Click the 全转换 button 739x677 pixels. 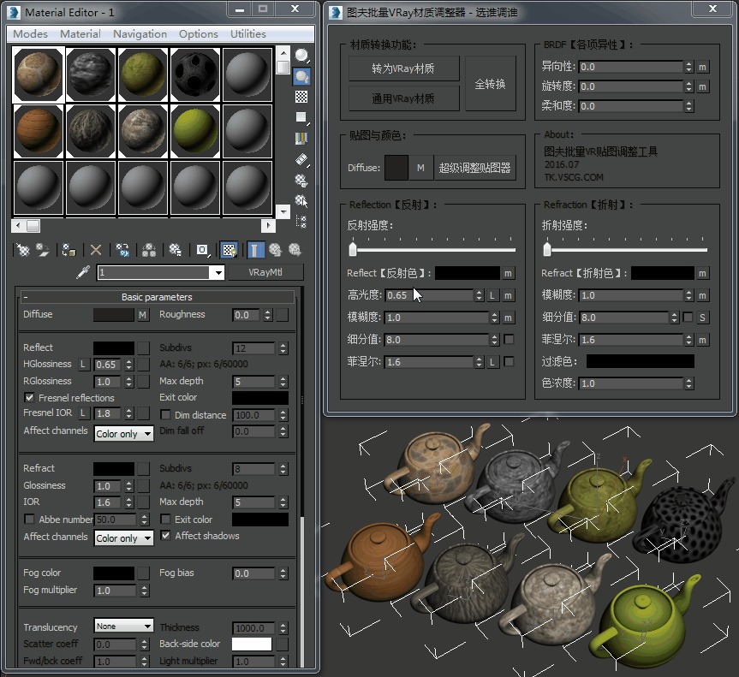(491, 84)
